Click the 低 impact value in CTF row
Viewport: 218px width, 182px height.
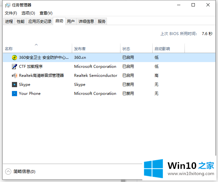tap(156, 67)
